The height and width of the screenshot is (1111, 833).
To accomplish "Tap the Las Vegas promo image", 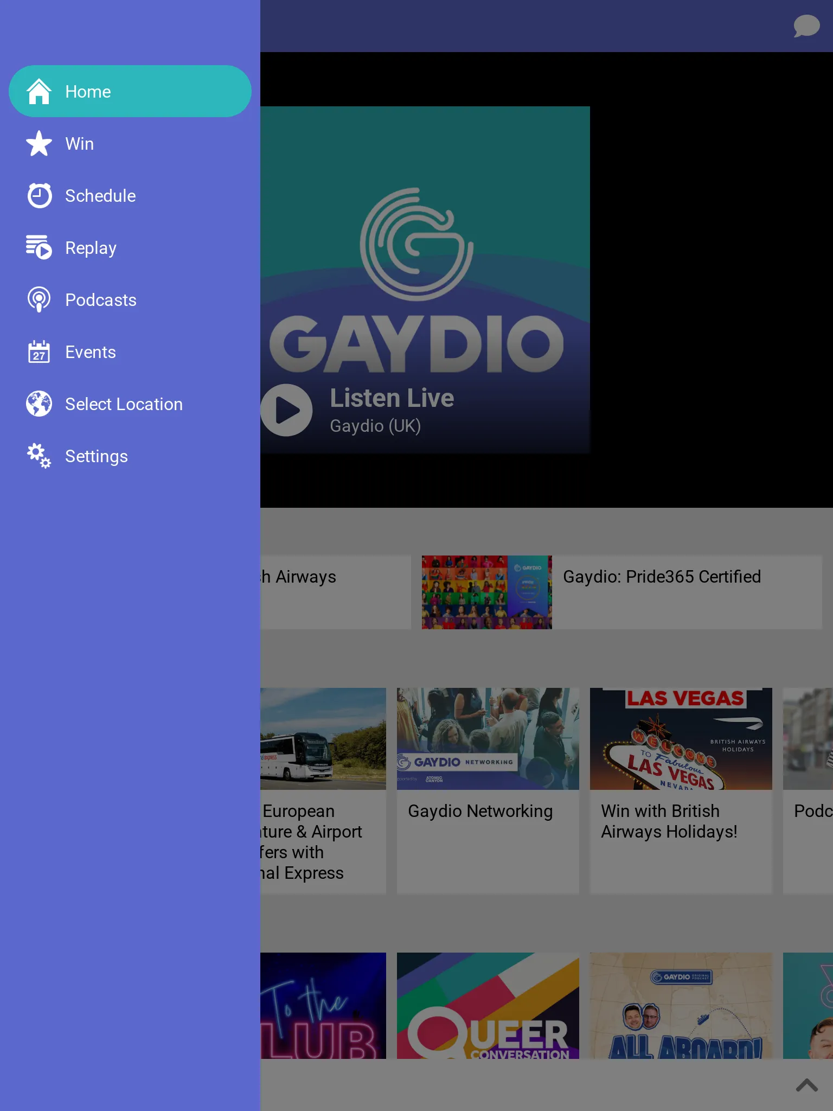I will 681,739.
